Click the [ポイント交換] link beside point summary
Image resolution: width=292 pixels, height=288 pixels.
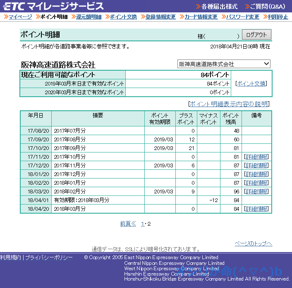tap(251, 83)
